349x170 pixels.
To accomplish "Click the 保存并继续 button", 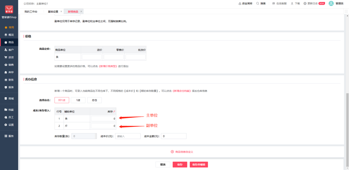I will (199, 165).
